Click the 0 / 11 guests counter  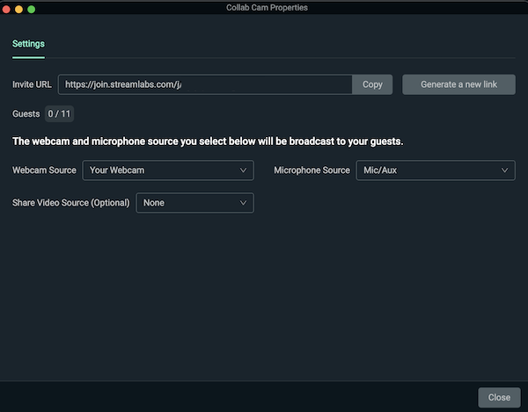point(61,113)
